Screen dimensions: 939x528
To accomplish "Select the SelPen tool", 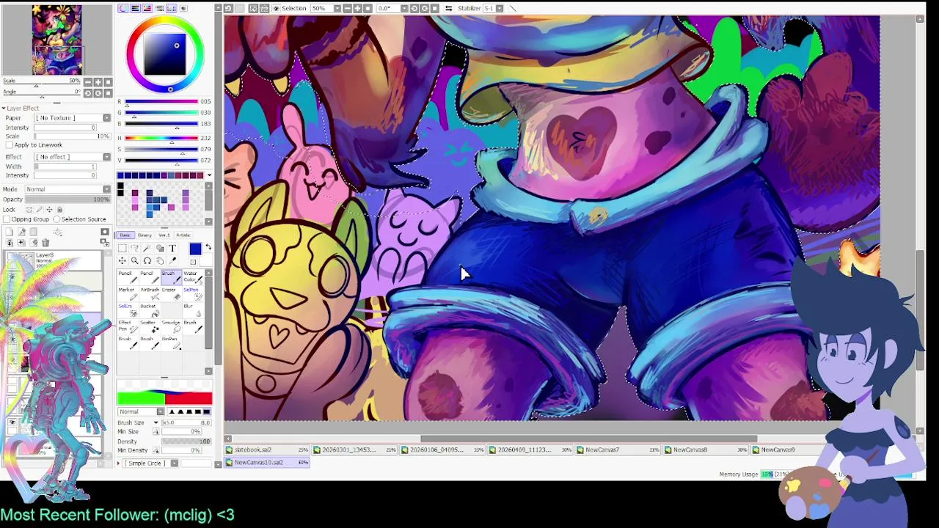I will tap(194, 294).
